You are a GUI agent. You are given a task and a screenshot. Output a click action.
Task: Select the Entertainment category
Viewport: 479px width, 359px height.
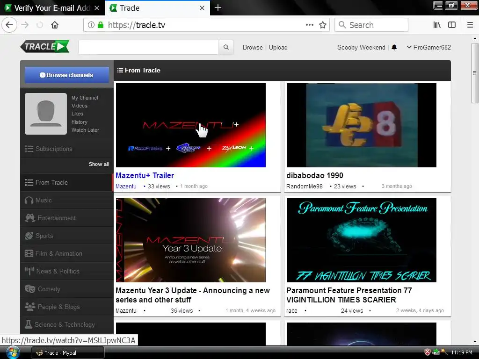pyautogui.click(x=67, y=218)
